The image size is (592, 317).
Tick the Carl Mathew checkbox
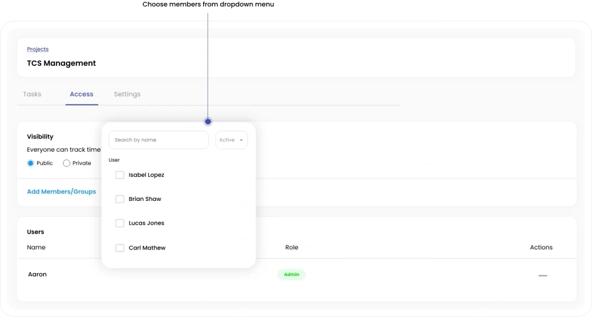[120, 248]
